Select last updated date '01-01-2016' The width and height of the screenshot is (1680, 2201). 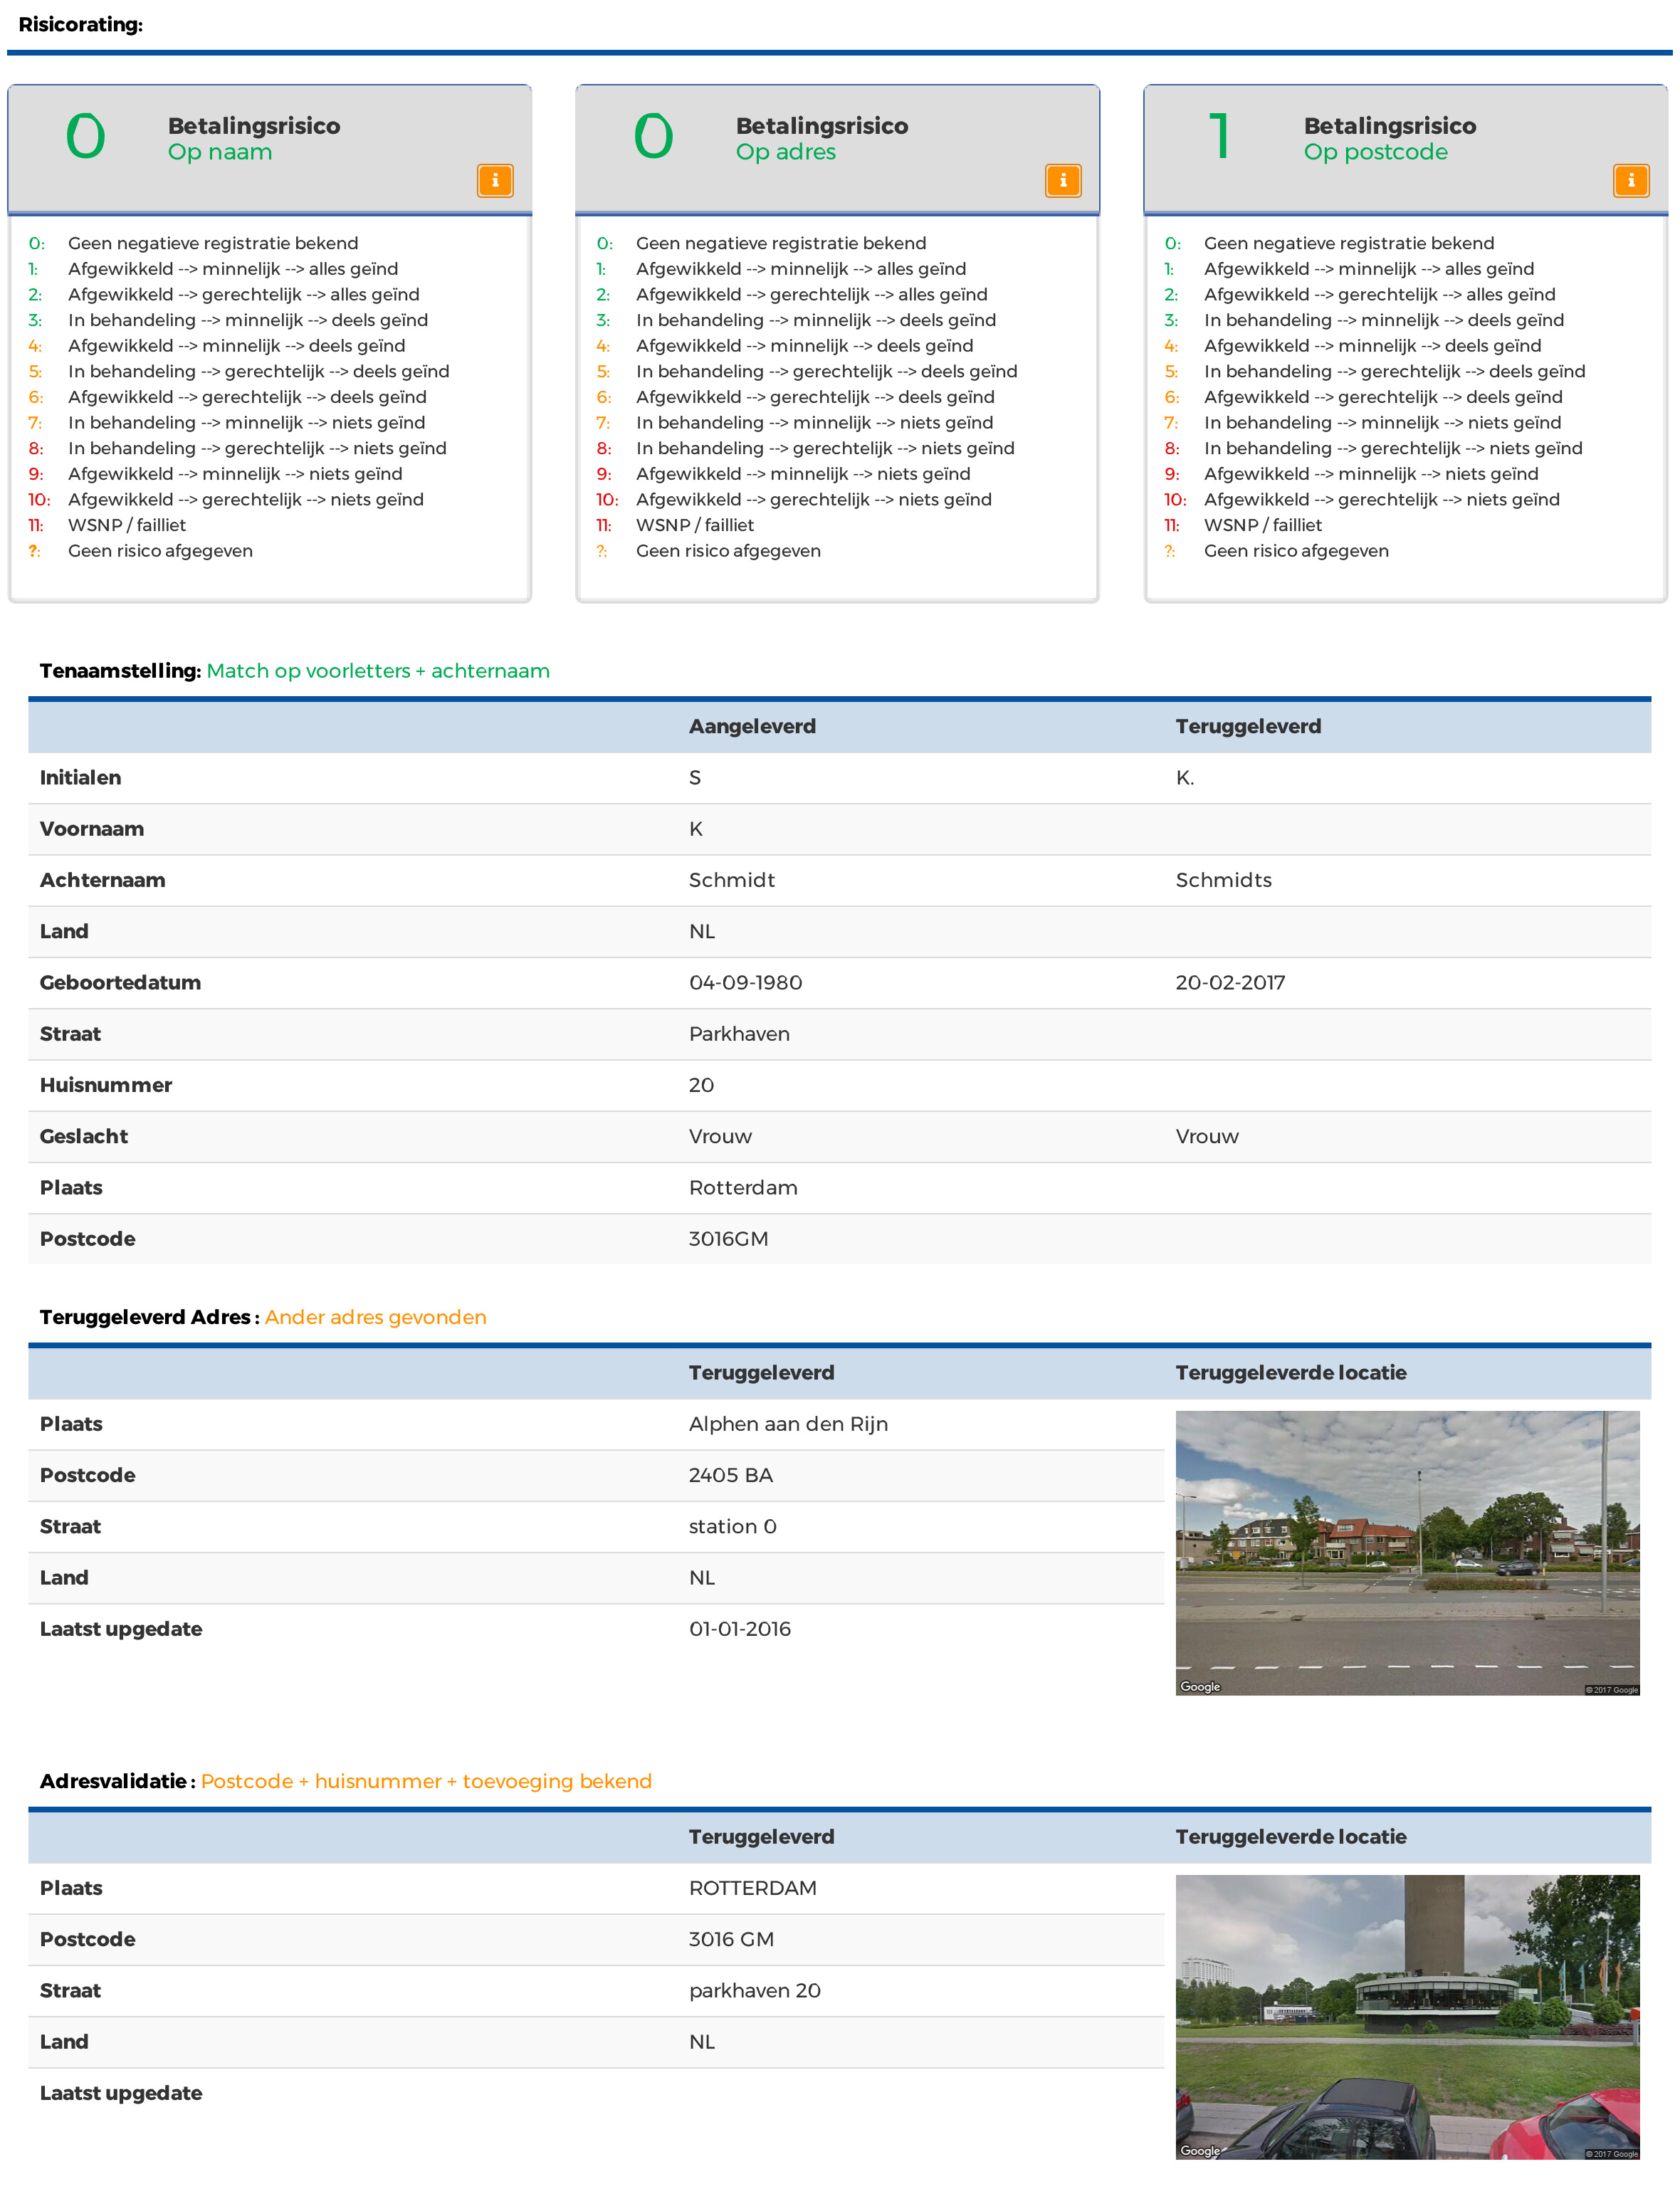[x=740, y=1629]
